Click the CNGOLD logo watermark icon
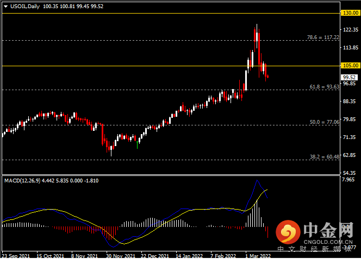 click(x=288, y=232)
